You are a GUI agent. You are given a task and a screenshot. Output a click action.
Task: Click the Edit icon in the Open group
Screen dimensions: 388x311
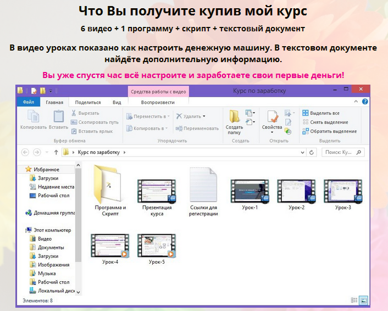pos(288,122)
